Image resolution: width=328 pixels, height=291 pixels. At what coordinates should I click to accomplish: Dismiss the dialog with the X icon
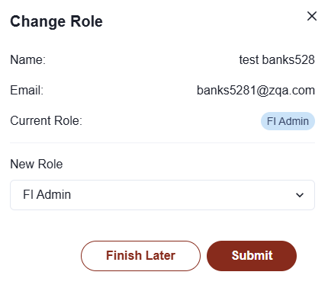point(312,16)
